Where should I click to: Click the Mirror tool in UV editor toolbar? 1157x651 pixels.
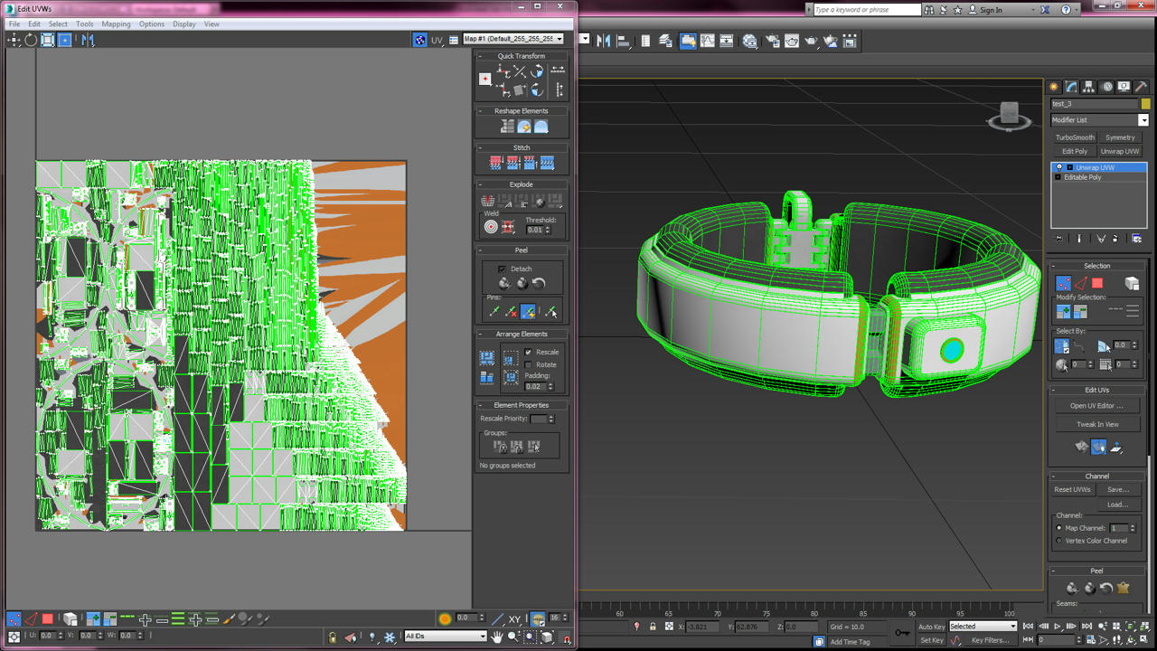88,40
